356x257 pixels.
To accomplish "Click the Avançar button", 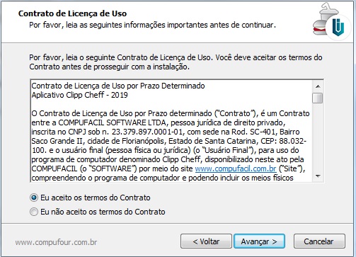I will pos(259,241).
